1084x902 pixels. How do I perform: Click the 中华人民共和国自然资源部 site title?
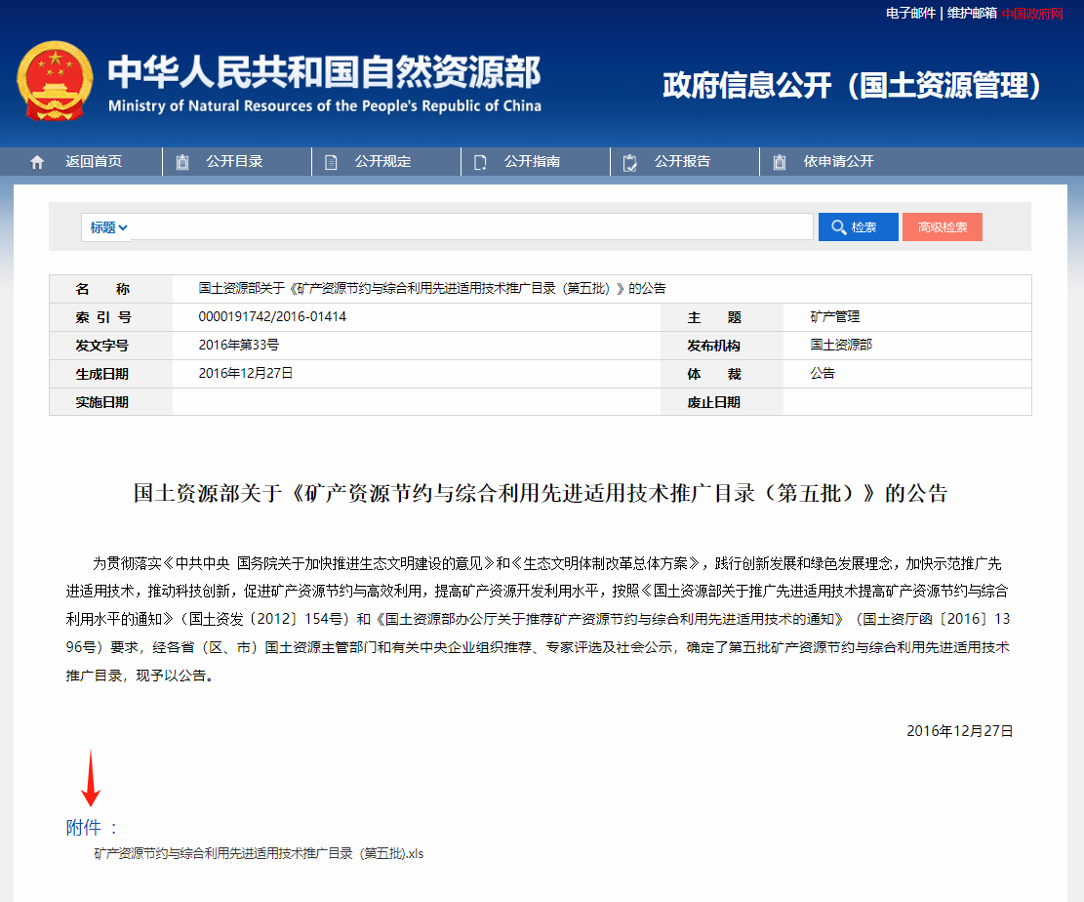tap(323, 73)
